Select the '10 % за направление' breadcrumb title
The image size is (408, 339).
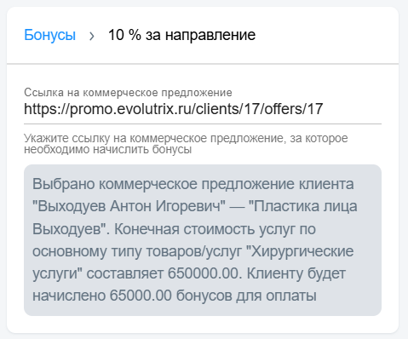[181, 35]
